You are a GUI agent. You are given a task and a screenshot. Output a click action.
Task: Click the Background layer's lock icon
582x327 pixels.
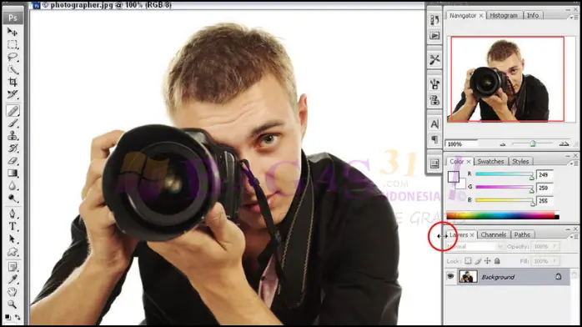[x=559, y=276]
